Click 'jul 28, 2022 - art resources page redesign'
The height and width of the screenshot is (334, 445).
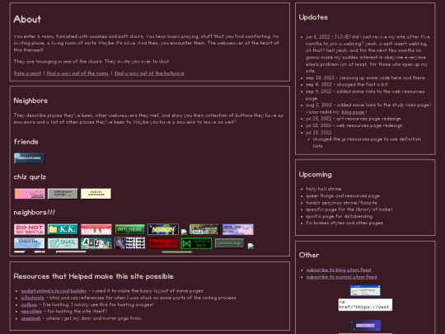(354, 119)
